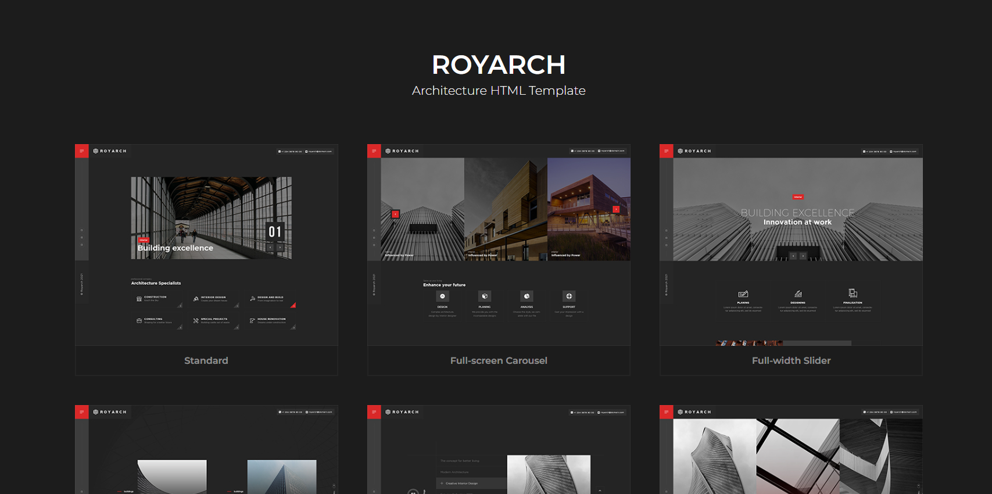
Task: Click red hamburger icon in bottom-left preview
Action: click(81, 412)
